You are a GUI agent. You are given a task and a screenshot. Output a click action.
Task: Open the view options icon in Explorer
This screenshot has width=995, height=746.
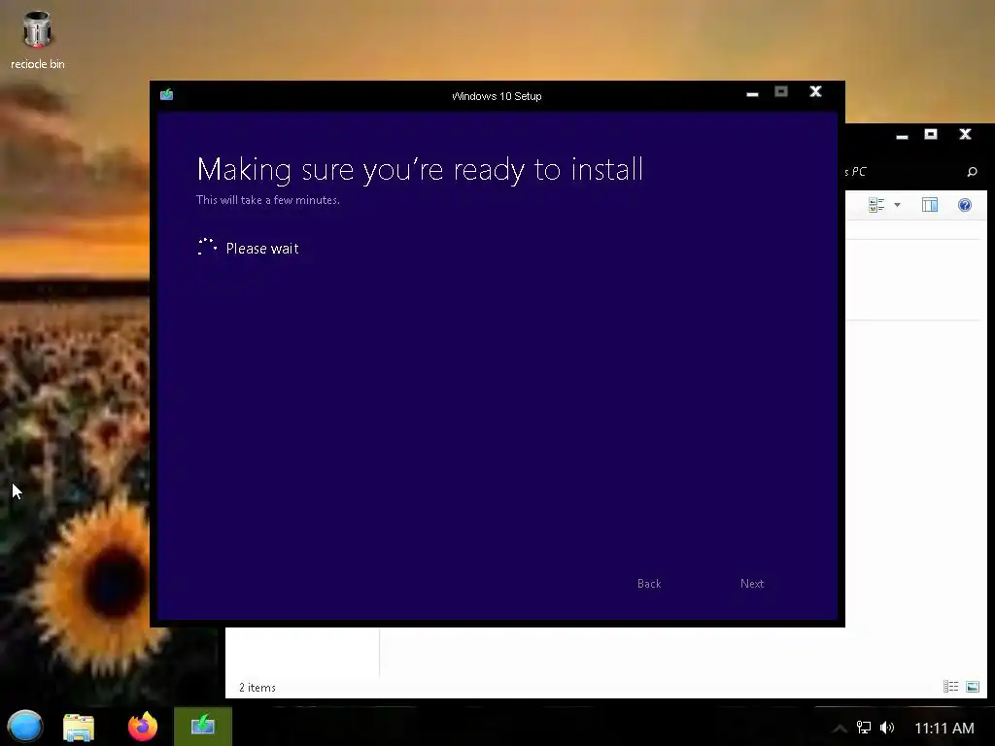click(x=876, y=205)
